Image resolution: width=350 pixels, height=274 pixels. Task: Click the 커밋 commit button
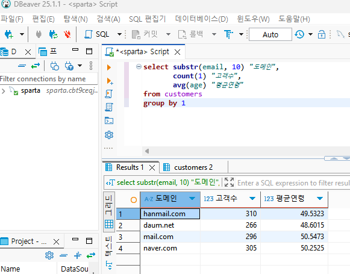coord(145,34)
